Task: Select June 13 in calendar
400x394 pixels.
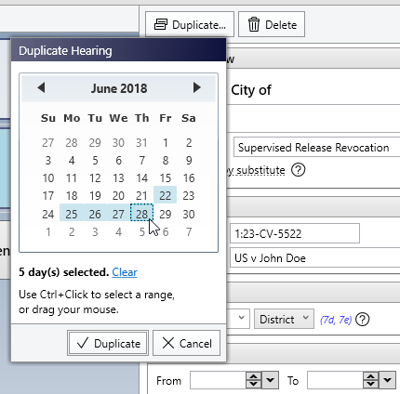Action: [118, 177]
